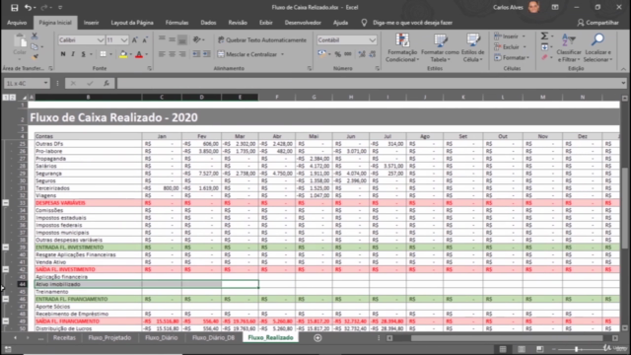Align text to the left
Viewport: 631px width, 355px height.
click(x=162, y=54)
